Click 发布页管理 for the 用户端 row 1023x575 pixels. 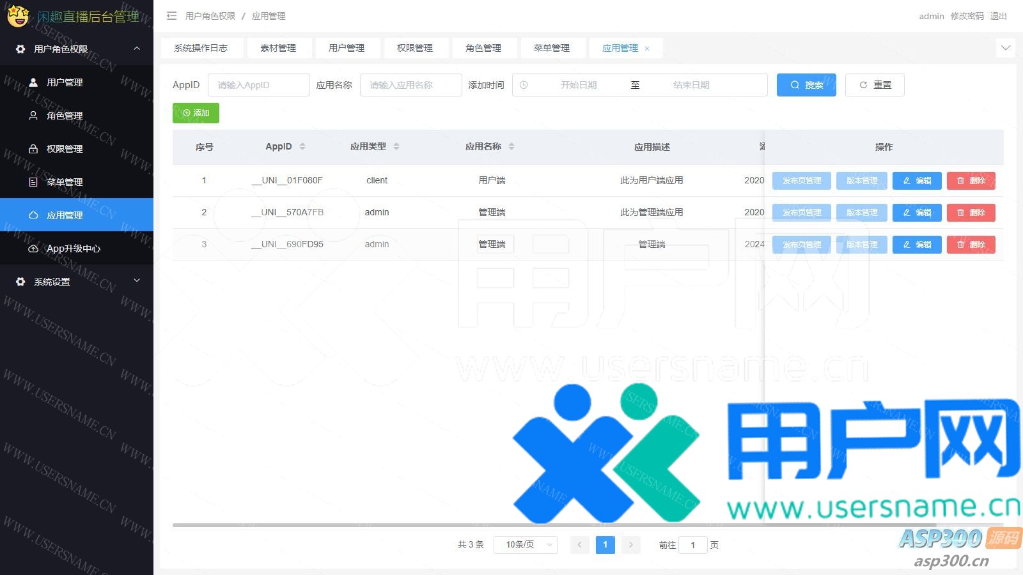coord(802,181)
